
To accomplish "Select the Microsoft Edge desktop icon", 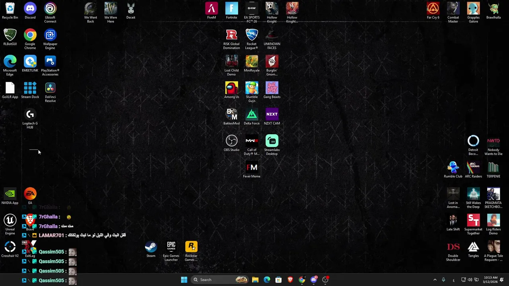I will (10, 66).
